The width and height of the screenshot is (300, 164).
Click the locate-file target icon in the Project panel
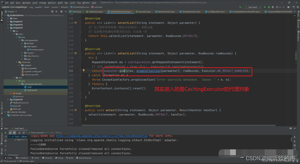pyautogui.click(x=52, y=11)
